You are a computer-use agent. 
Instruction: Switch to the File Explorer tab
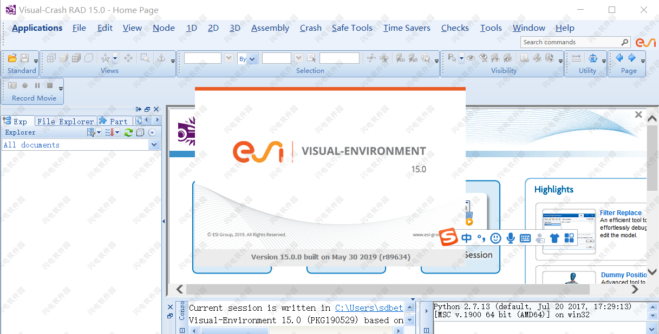(66, 121)
